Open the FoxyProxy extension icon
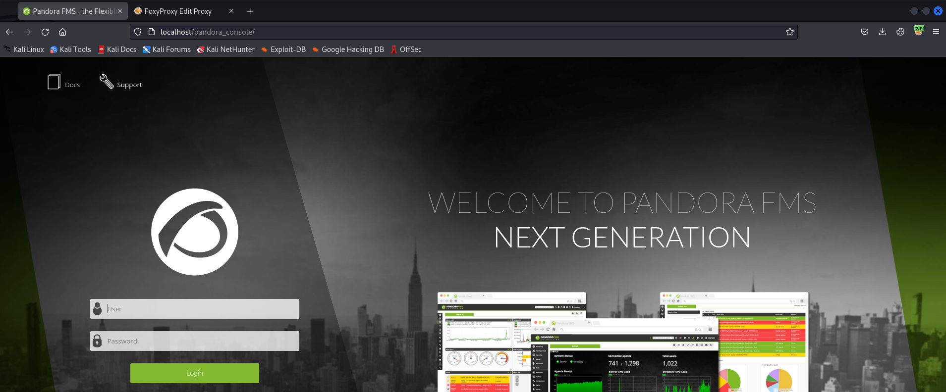Screen dimensions: 946x392 (x=919, y=31)
